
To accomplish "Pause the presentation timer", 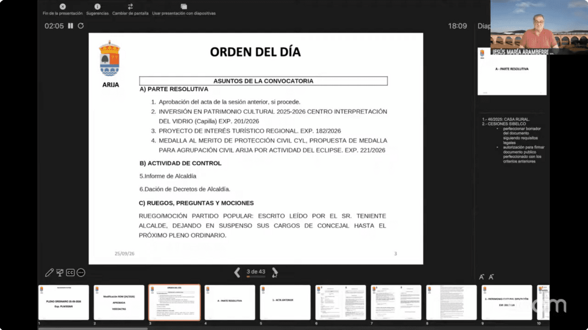I will pyautogui.click(x=70, y=26).
